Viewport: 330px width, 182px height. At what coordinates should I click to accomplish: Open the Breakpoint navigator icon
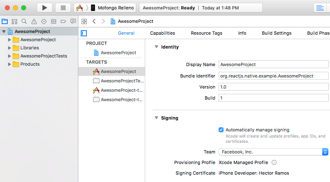point(63,21)
